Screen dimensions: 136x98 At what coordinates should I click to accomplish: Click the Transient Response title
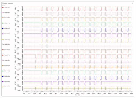click(x=7, y=3)
